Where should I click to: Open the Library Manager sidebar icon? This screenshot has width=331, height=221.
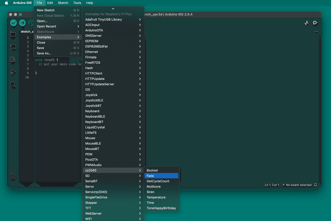coord(13,59)
